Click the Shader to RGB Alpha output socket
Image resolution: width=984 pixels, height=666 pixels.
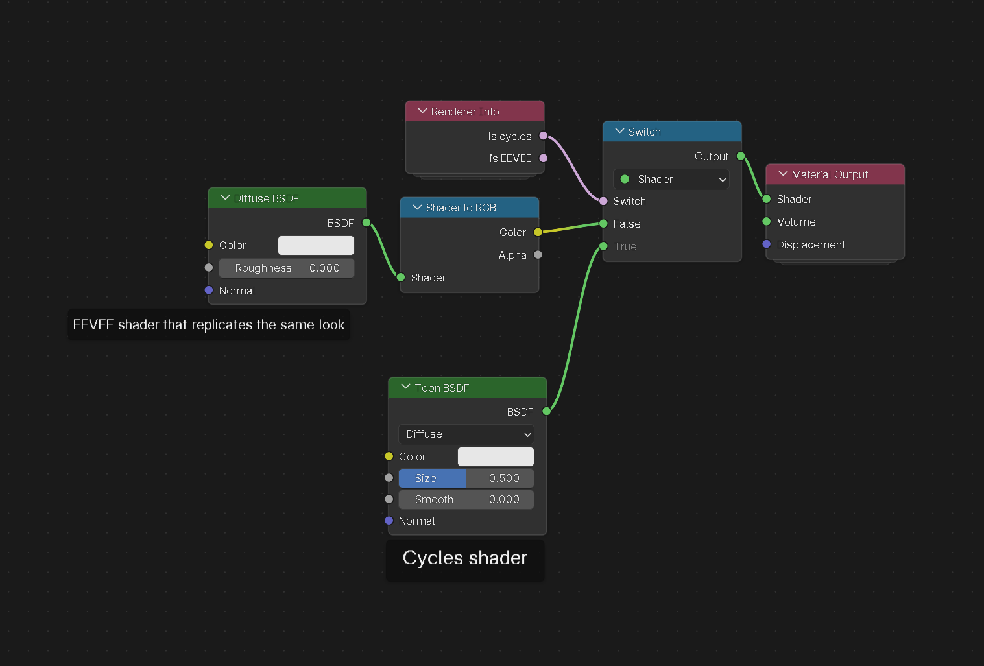(x=538, y=255)
